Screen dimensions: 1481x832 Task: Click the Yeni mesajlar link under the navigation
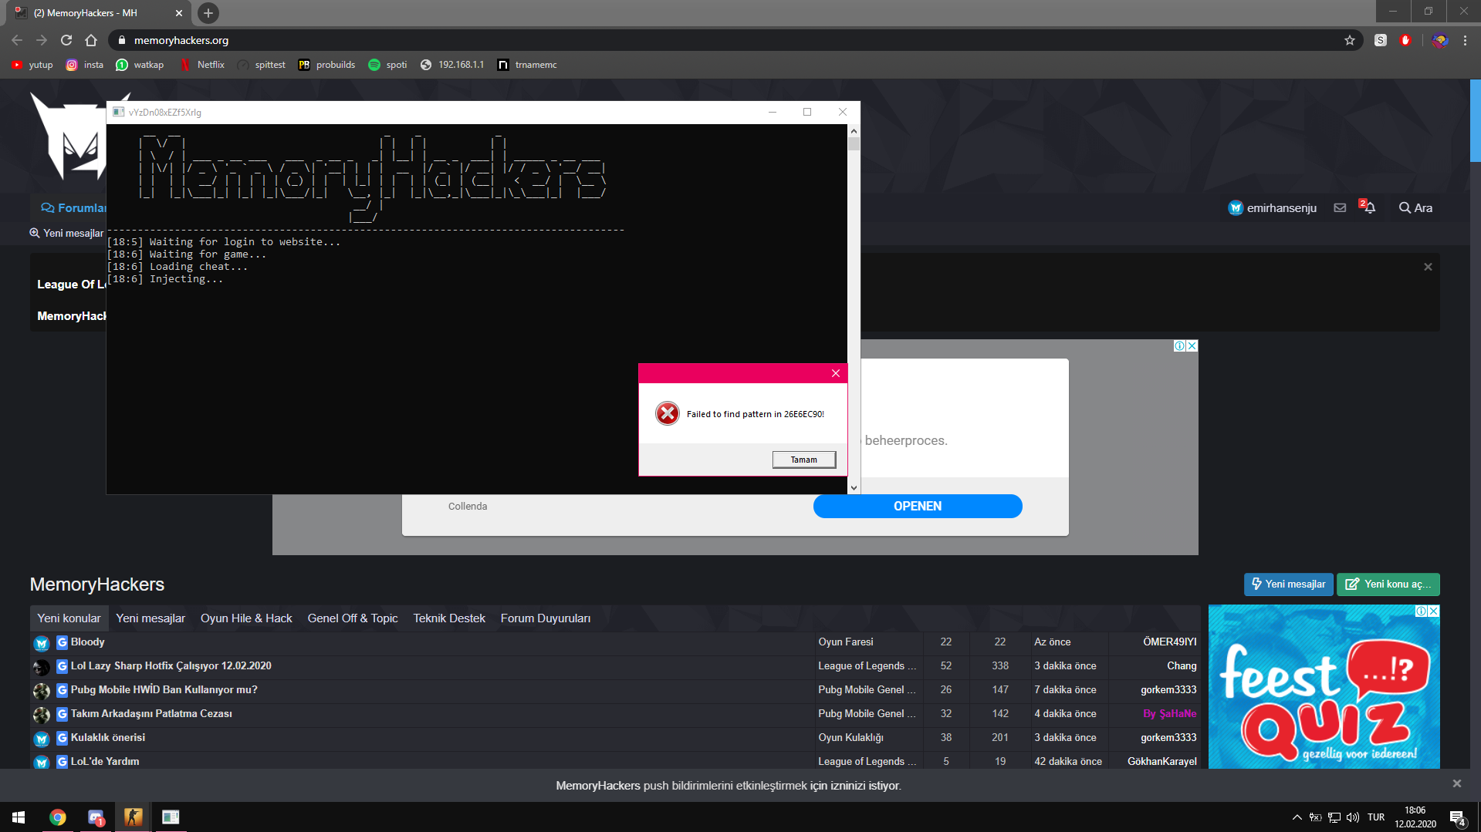[66, 233]
